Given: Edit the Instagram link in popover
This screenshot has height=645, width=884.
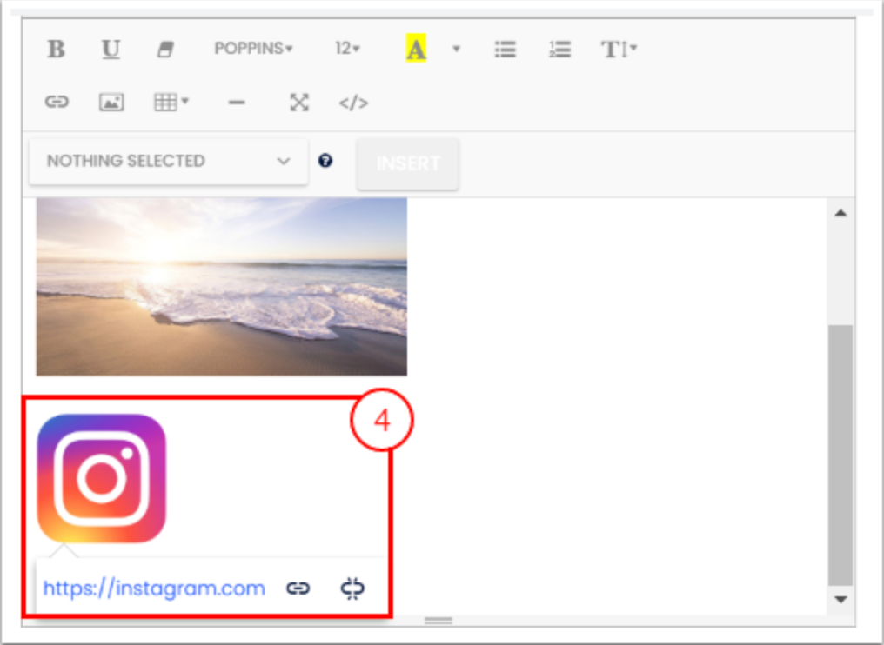Looking at the screenshot, I should click(298, 588).
